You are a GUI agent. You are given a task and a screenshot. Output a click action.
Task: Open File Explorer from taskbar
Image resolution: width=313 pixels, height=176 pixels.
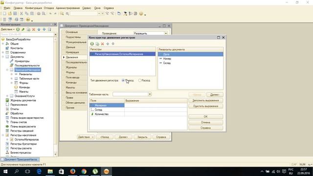50,172
